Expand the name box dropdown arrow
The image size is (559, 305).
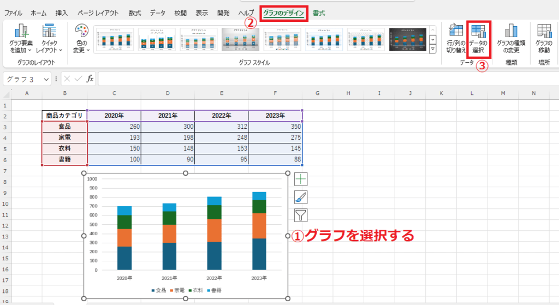tap(46, 79)
